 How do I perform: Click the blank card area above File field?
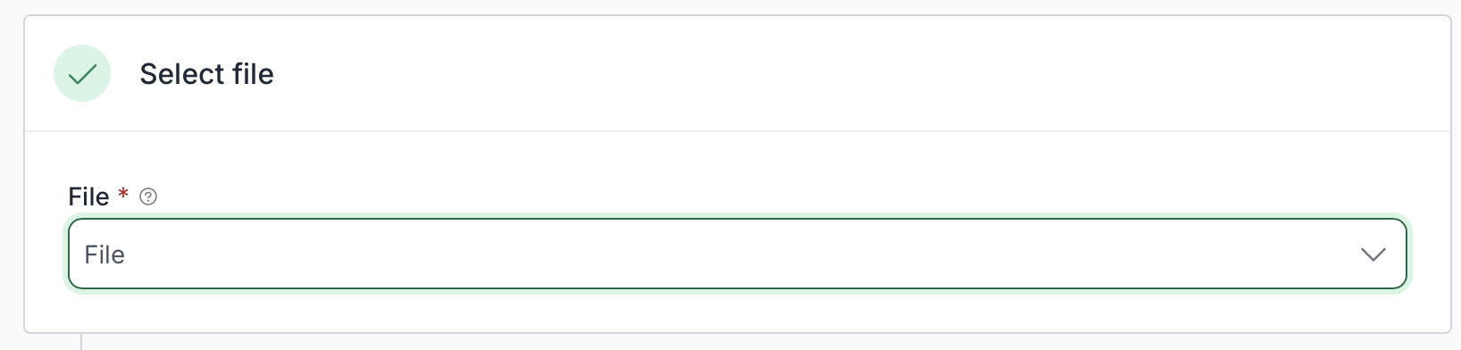tap(738, 157)
